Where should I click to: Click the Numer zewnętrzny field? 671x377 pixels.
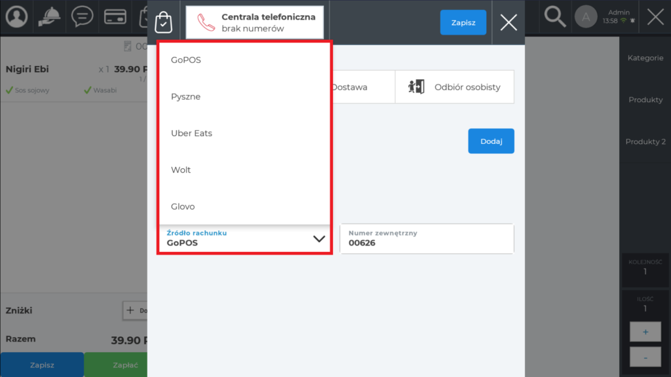[427, 238]
